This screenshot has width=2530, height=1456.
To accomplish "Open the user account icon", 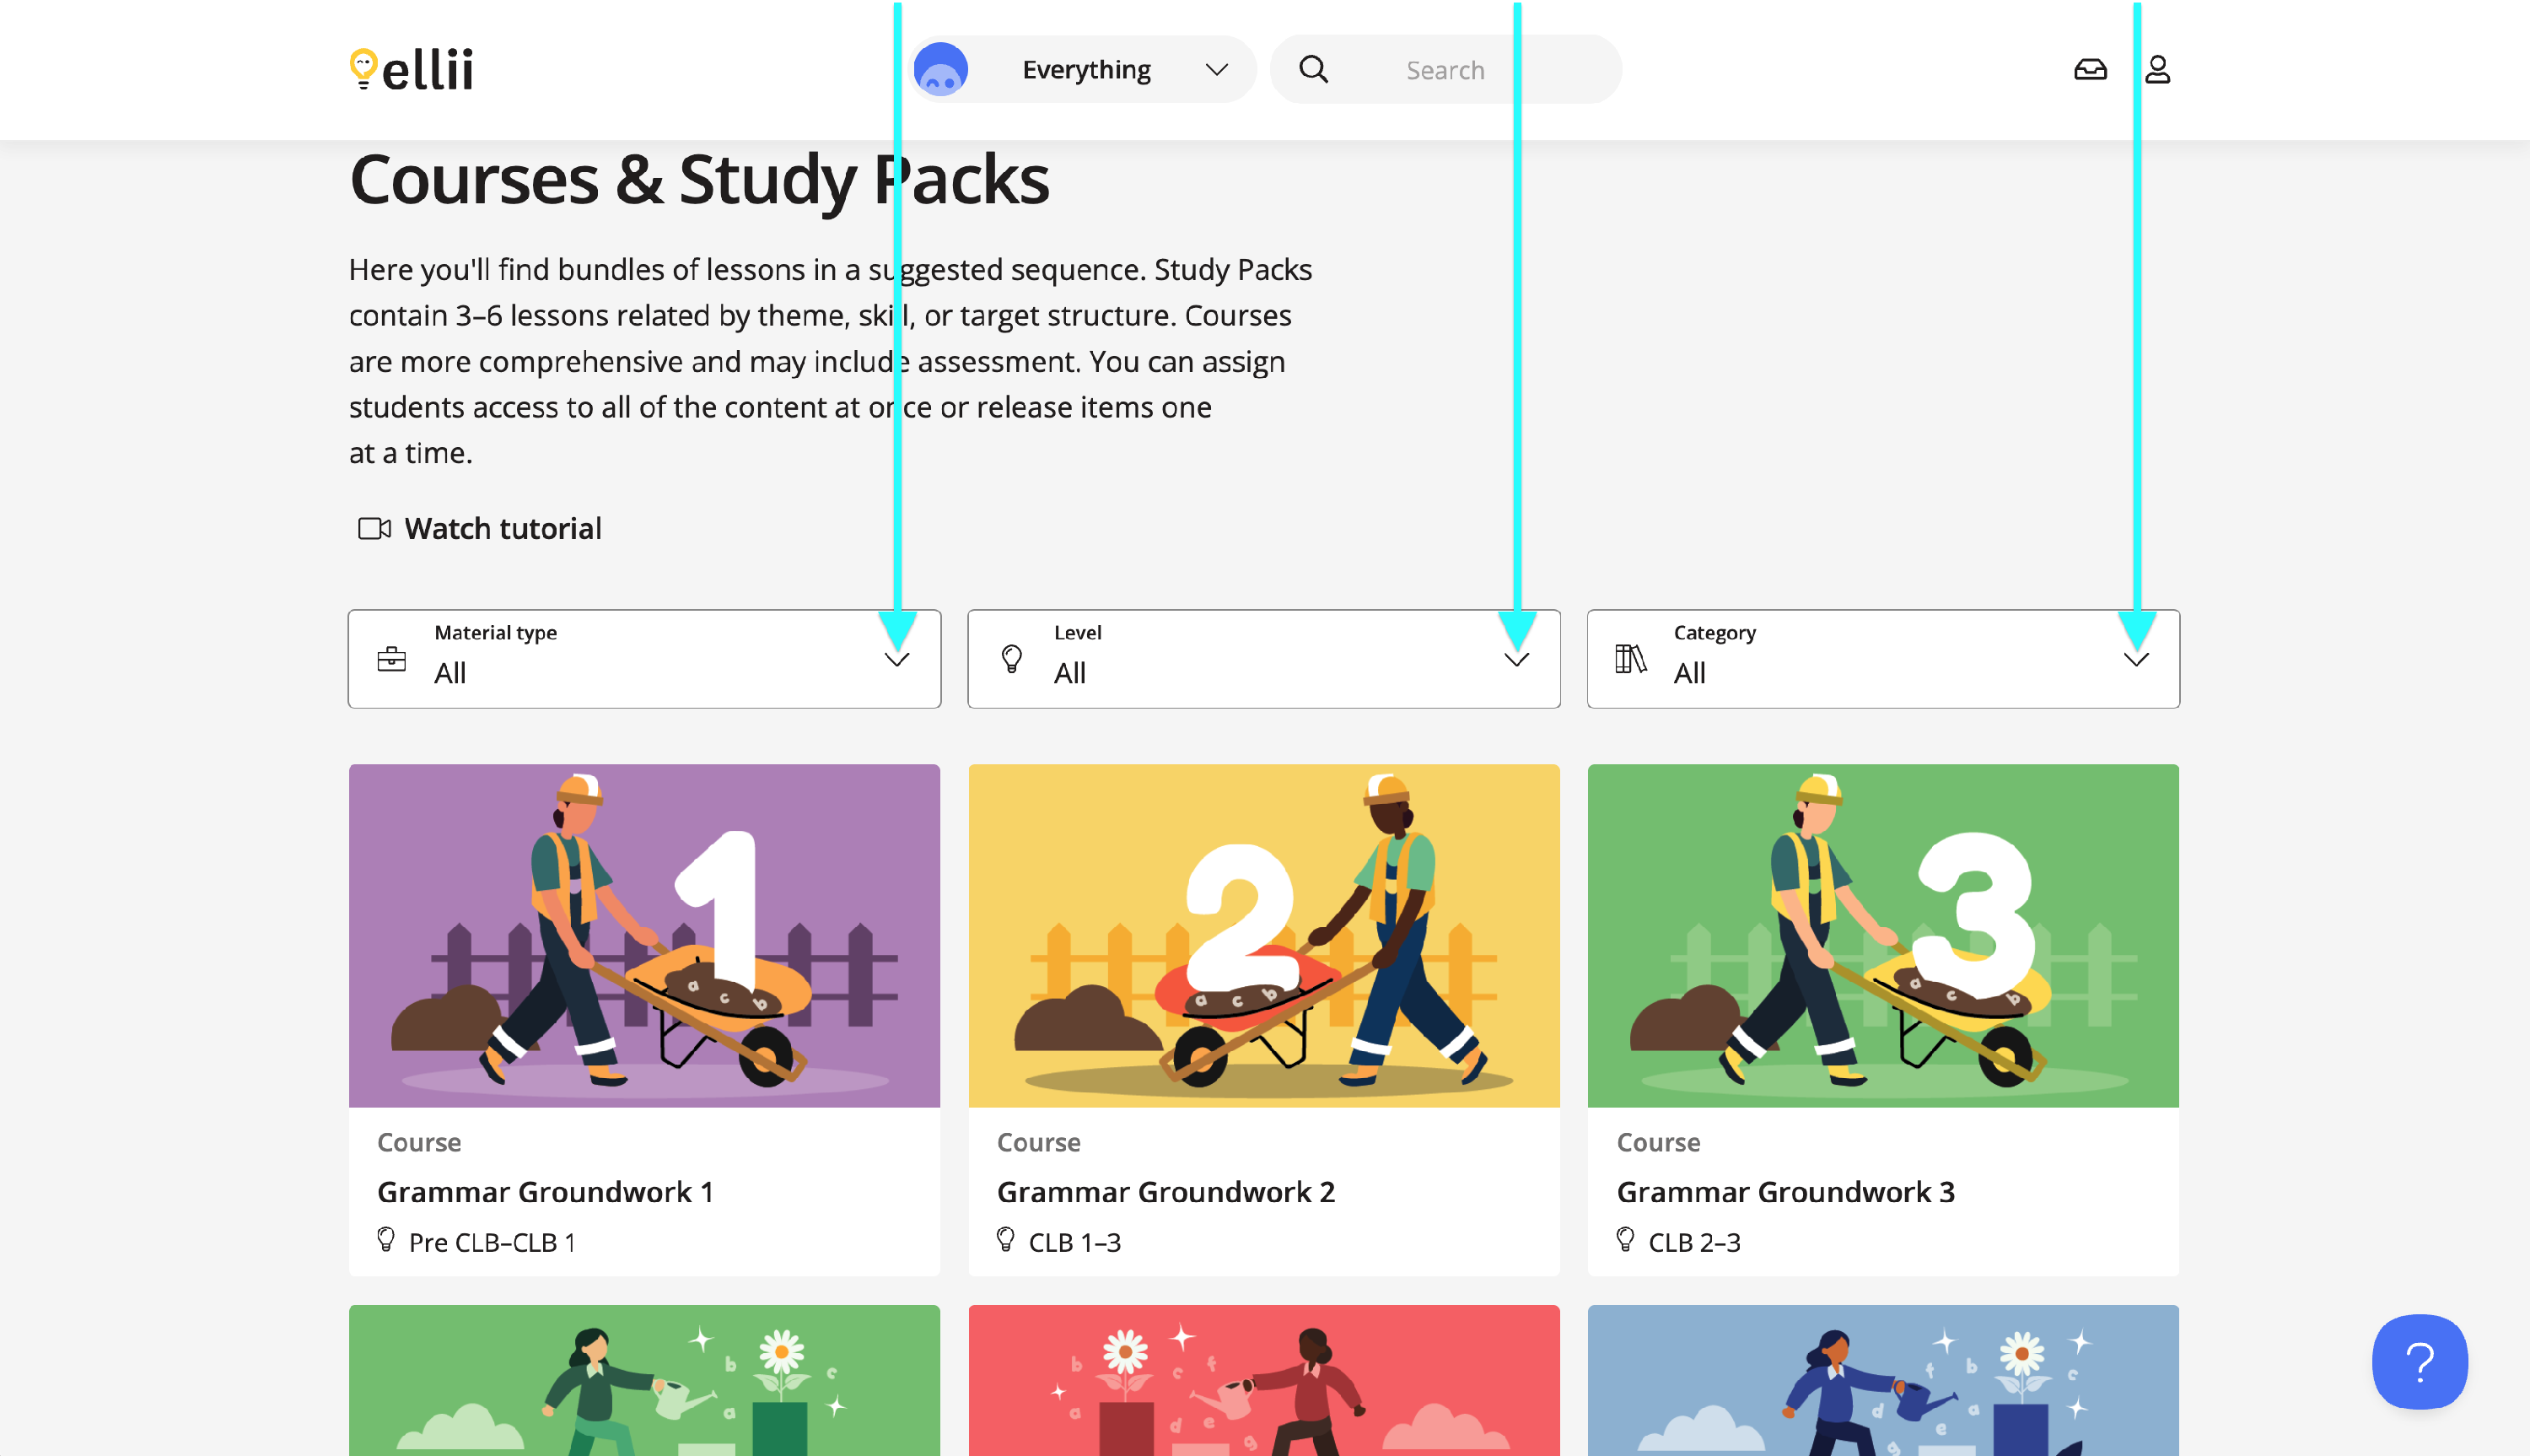I will pos(2157,69).
